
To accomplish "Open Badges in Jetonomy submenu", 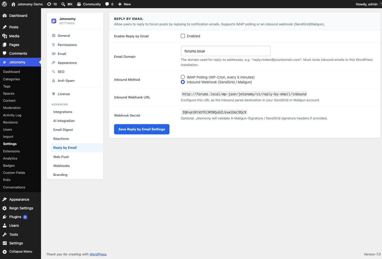I will pos(9,166).
